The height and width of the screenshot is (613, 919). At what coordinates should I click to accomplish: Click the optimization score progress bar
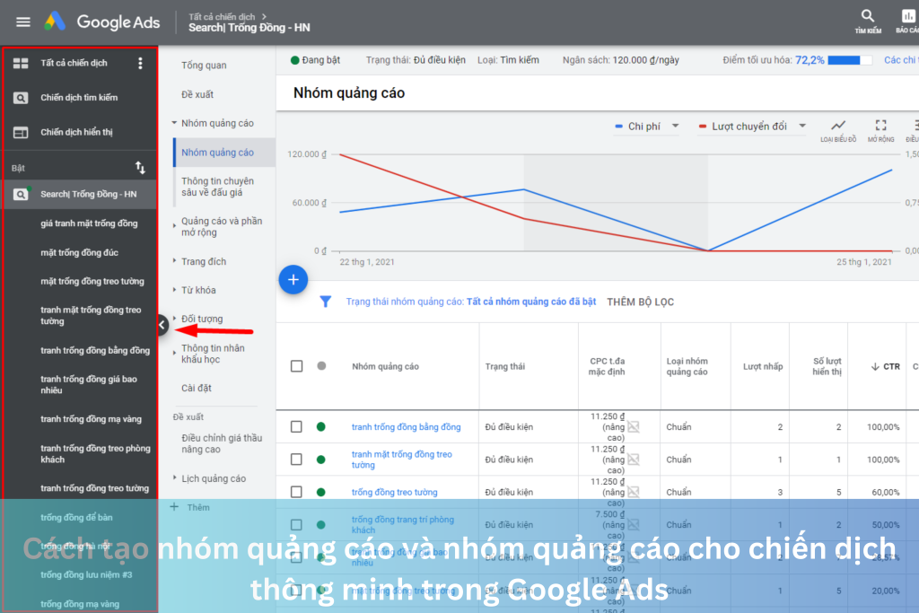[x=849, y=60]
